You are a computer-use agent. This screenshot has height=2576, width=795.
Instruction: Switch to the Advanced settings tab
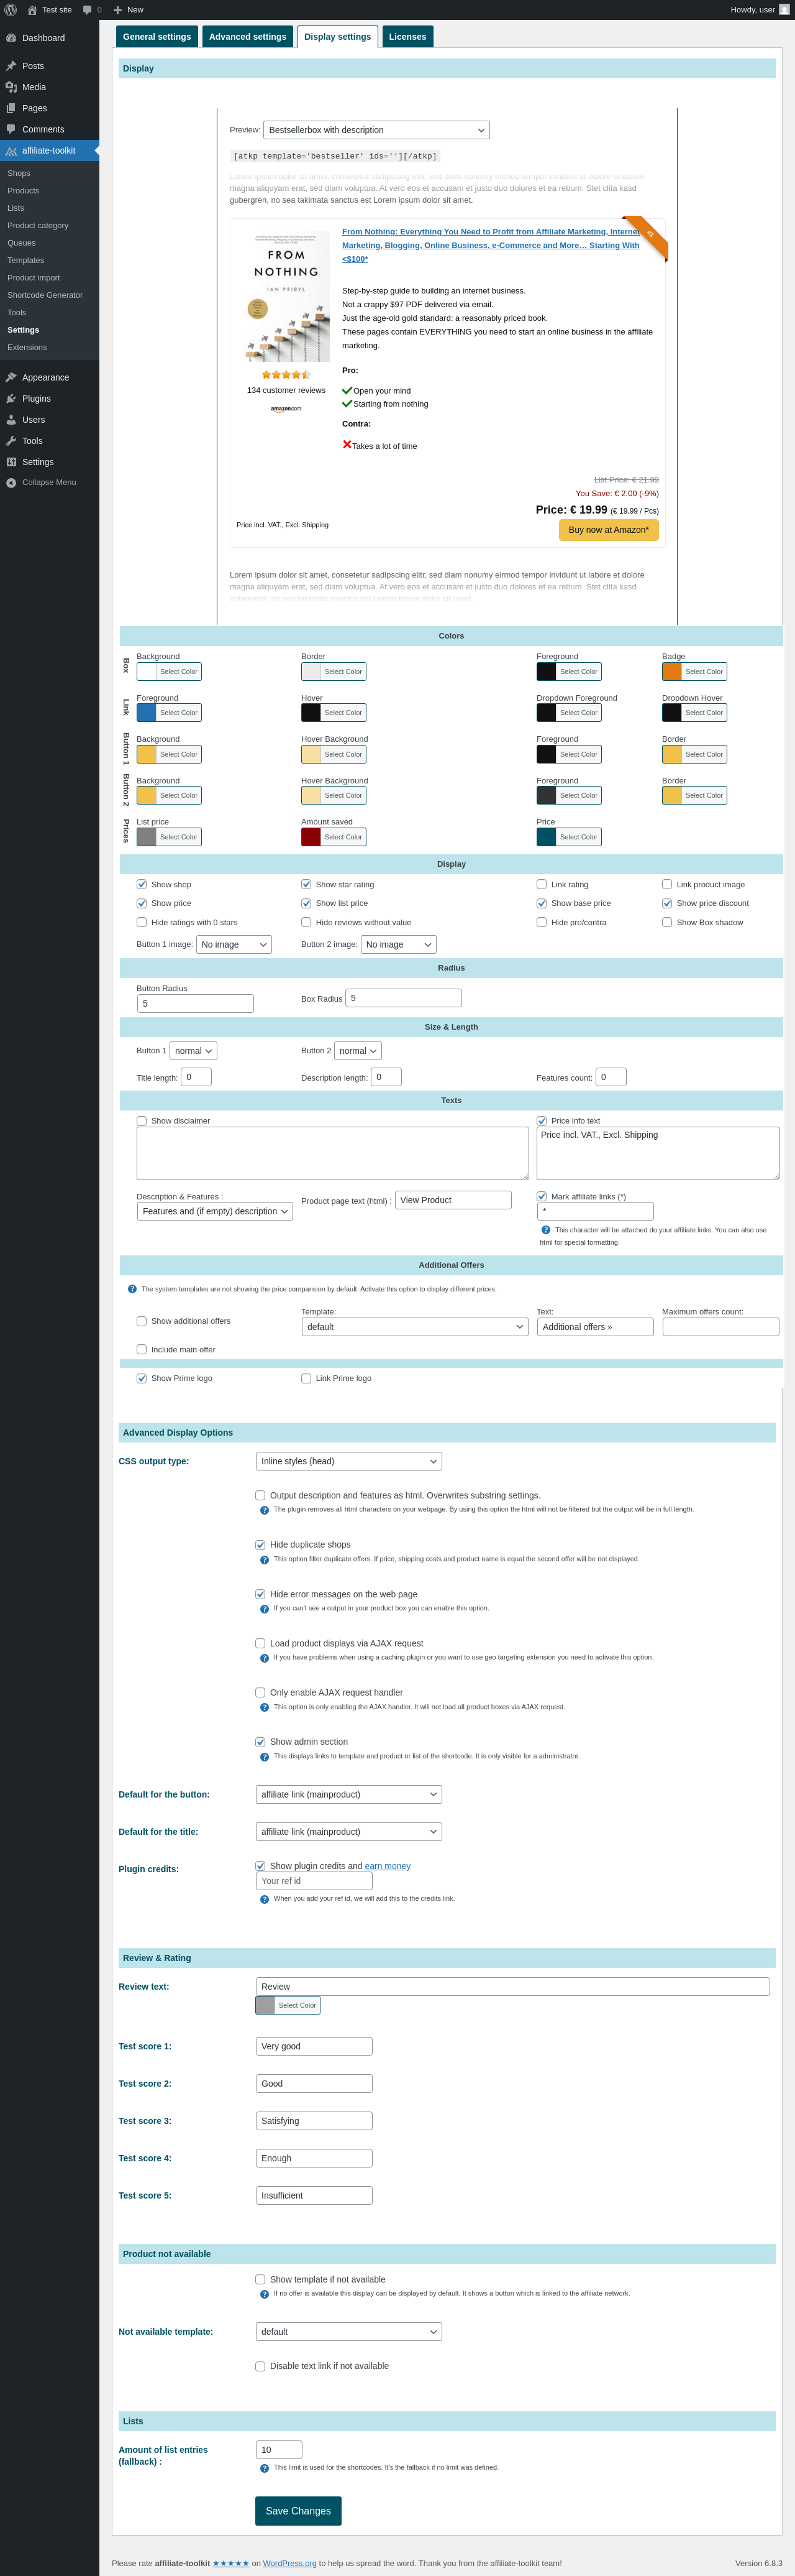pos(248,37)
